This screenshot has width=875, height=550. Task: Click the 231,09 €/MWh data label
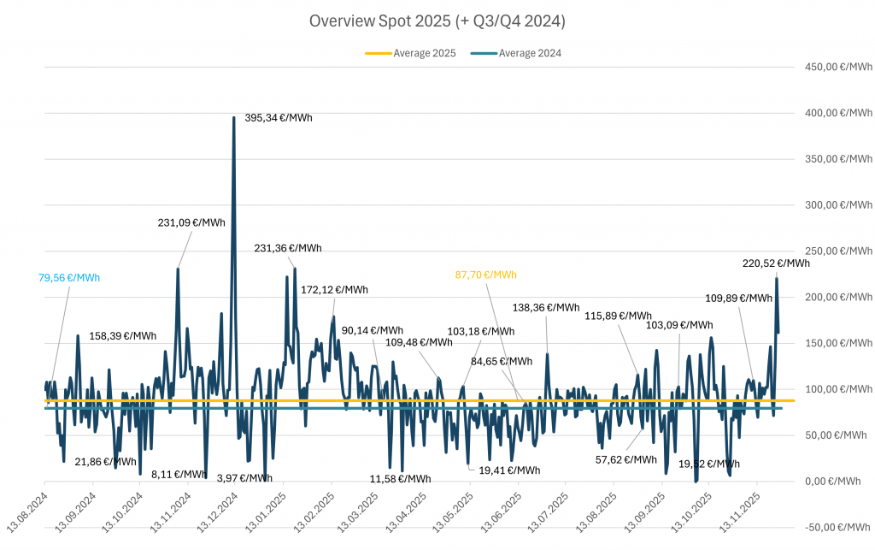[x=191, y=222]
